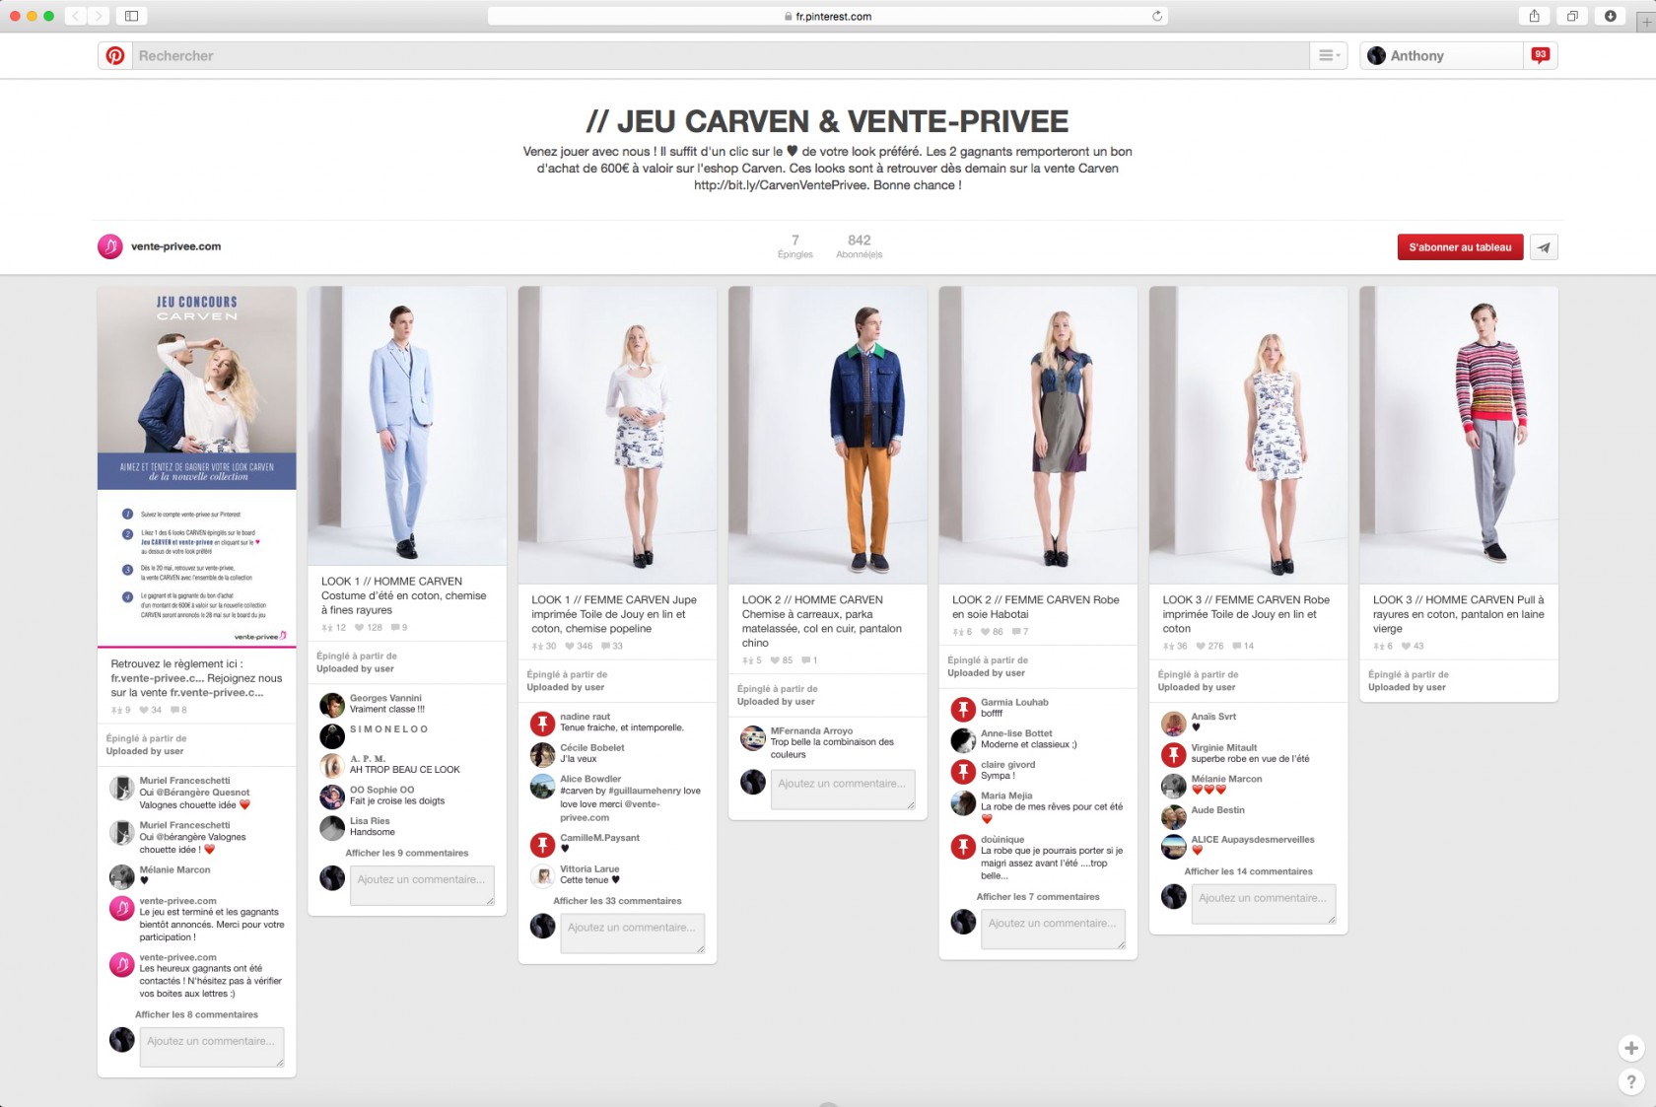Screen dimensions: 1656x1107
Task: Click the Rechercher search field
Action: coord(720,56)
